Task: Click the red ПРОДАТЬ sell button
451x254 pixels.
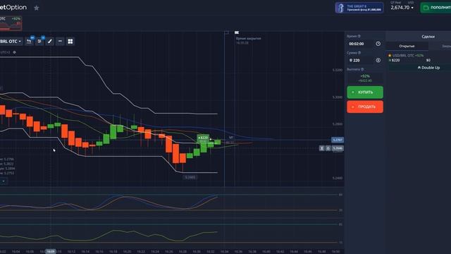Action: pyautogui.click(x=365, y=107)
